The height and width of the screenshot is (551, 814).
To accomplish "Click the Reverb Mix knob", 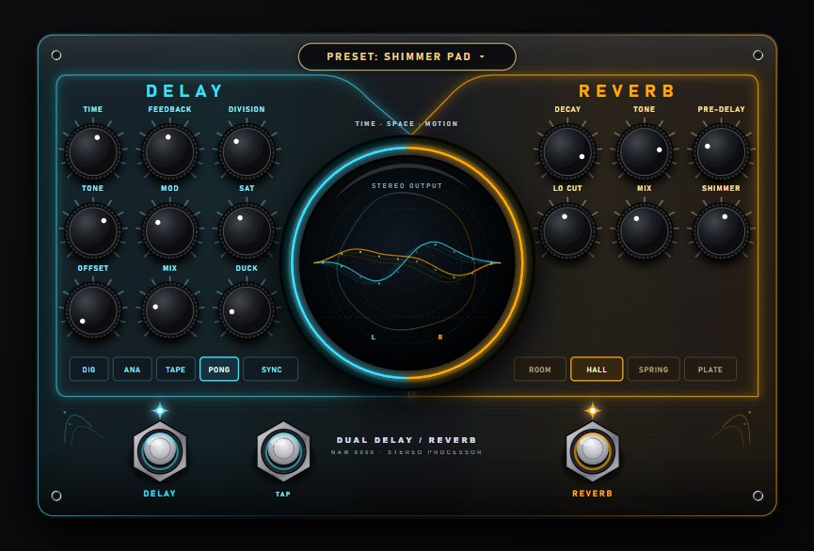I will click(645, 231).
